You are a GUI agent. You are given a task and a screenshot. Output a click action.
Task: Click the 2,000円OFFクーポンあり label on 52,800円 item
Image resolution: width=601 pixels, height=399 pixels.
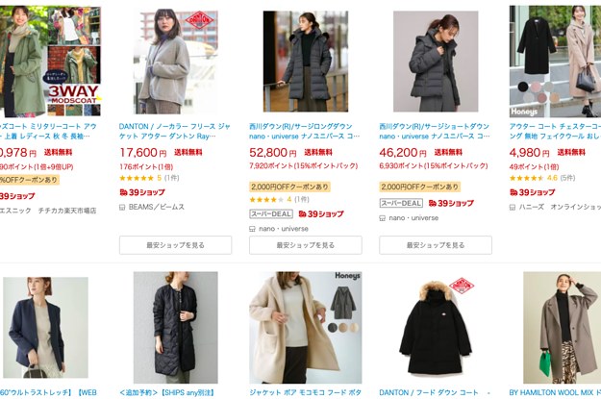tap(289, 187)
